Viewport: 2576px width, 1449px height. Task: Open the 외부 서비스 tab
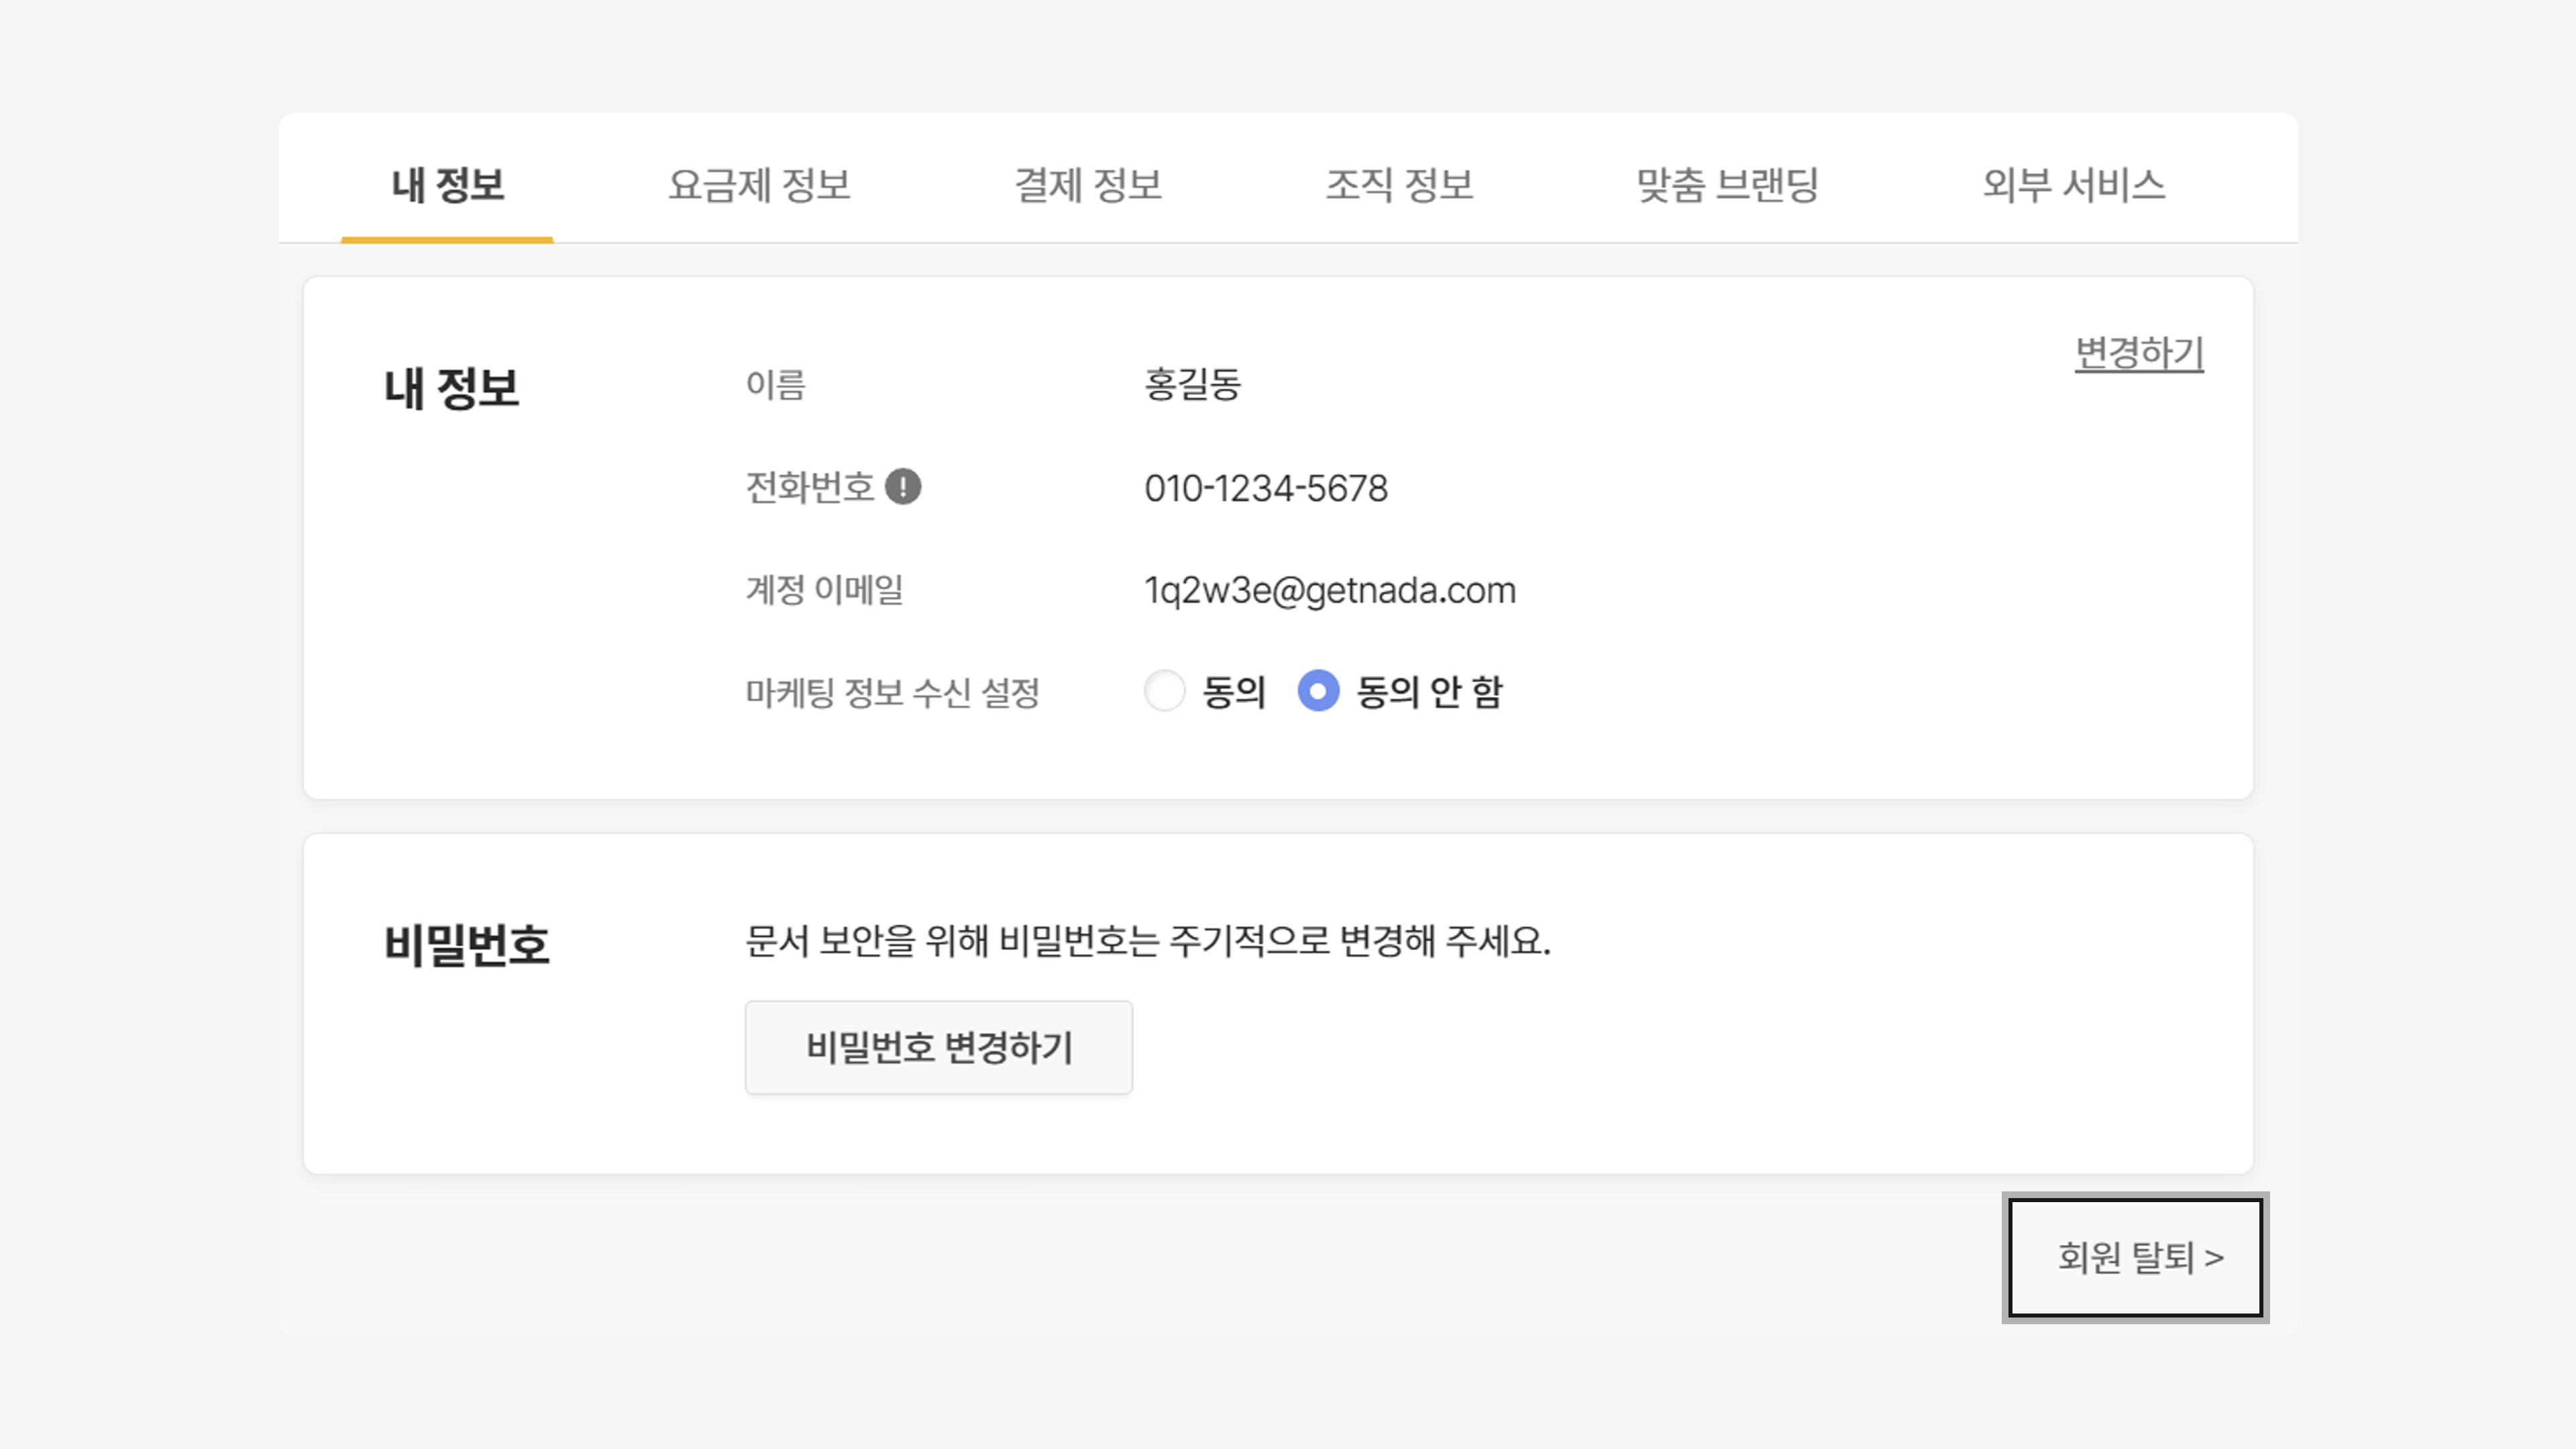tap(2073, 185)
